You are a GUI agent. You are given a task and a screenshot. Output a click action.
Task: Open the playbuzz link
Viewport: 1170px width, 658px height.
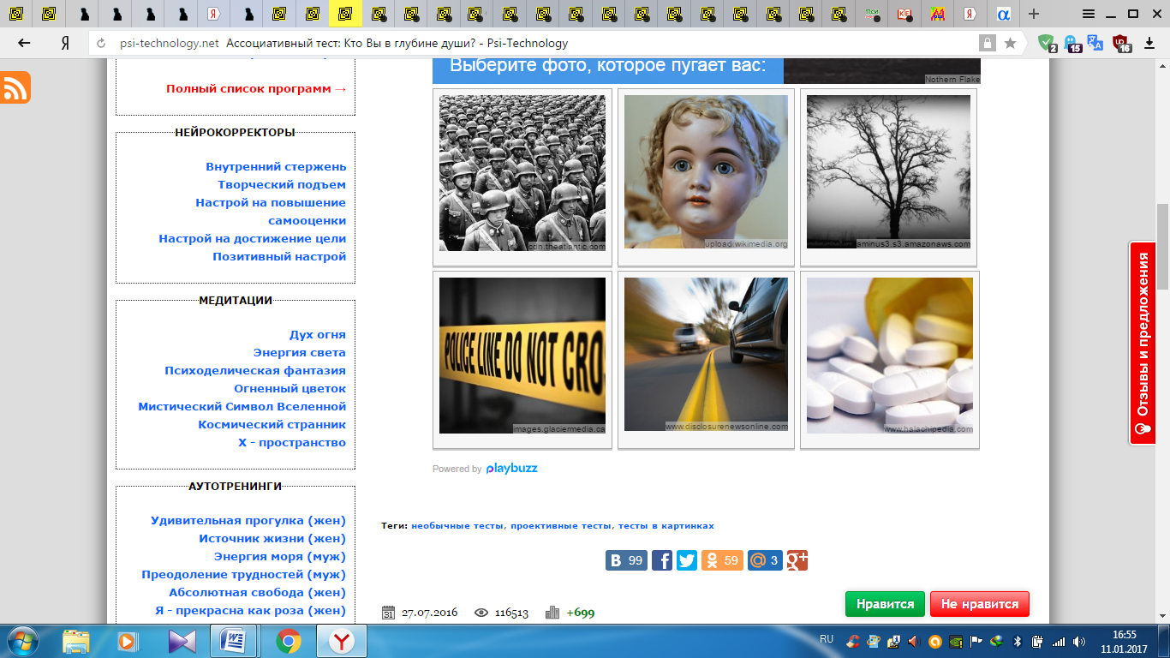click(x=511, y=469)
